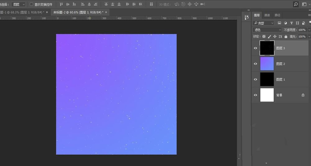Open the opacity 不透明度 slider arrow
311x166 pixels.
pos(309,30)
